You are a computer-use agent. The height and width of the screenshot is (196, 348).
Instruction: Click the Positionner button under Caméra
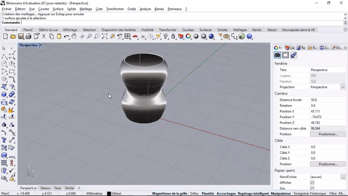click(328, 134)
